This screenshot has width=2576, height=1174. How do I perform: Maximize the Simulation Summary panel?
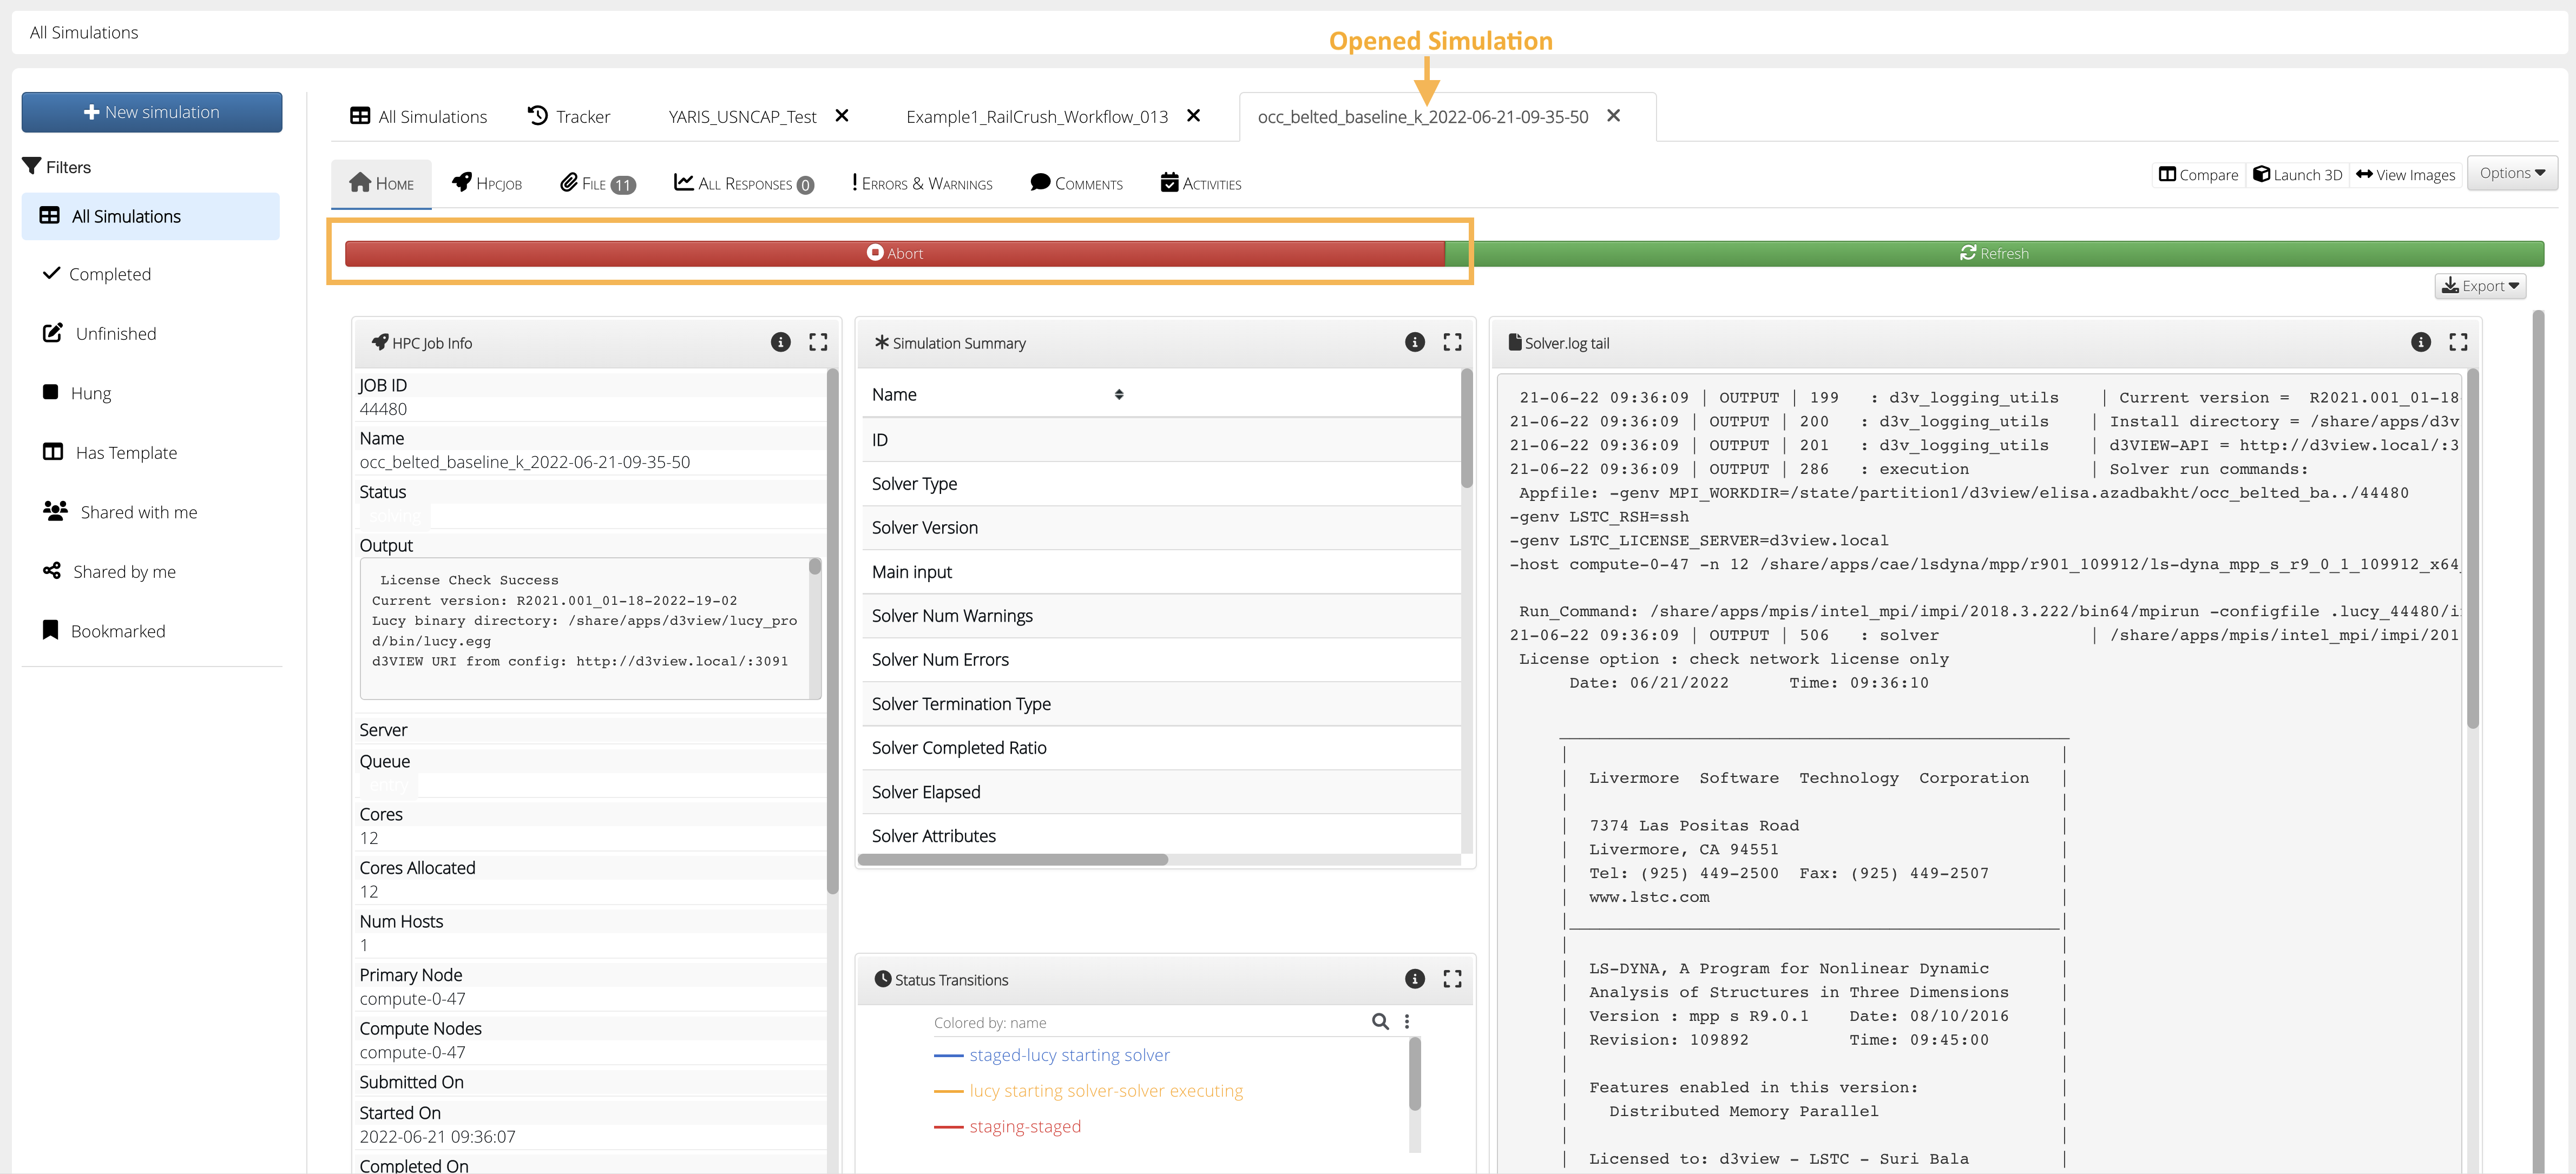(x=1452, y=342)
